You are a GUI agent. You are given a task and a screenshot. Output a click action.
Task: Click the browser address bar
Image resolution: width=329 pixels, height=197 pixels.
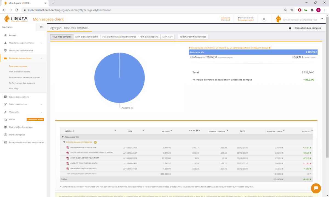click(154, 10)
